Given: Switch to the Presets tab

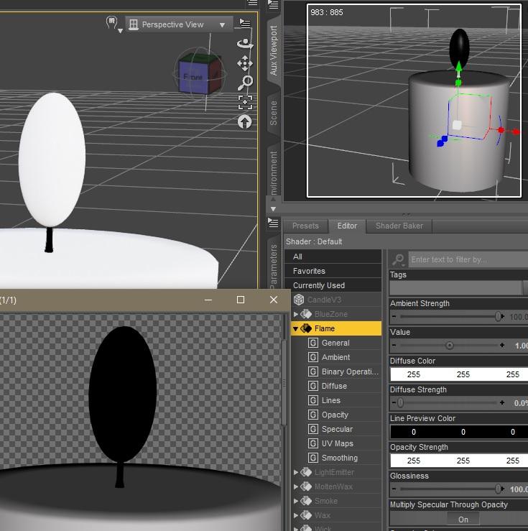Looking at the screenshot, I should point(305,226).
